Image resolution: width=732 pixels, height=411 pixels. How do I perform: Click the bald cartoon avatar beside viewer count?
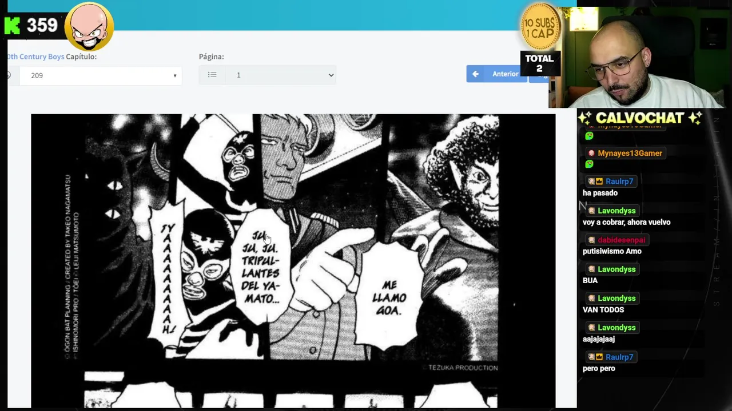pyautogui.click(x=89, y=26)
